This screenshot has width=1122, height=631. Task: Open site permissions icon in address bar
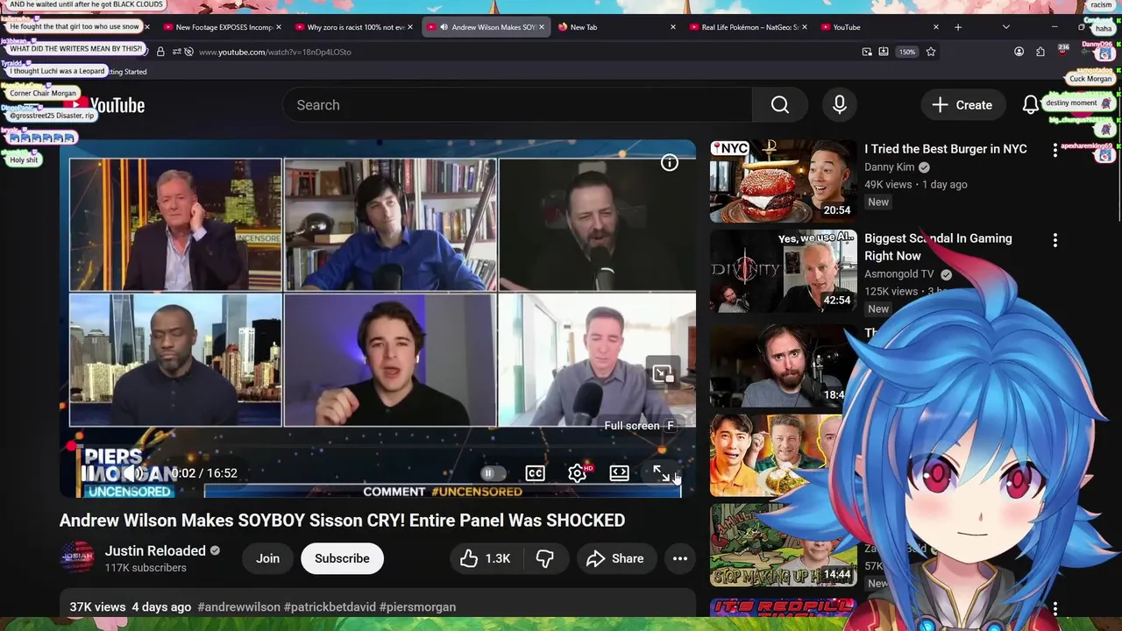(177, 52)
